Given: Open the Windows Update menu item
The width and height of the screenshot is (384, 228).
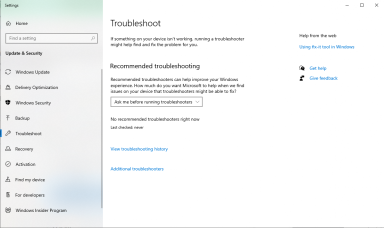Looking at the screenshot, I should 32,72.
